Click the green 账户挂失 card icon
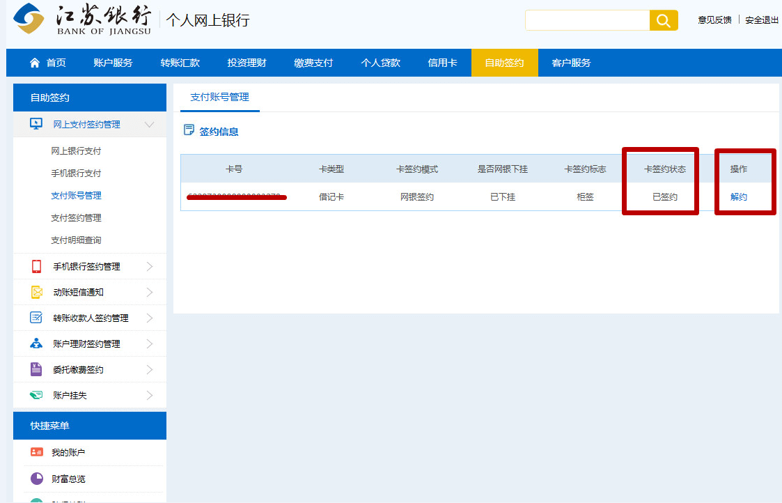782x503 pixels. (36, 395)
